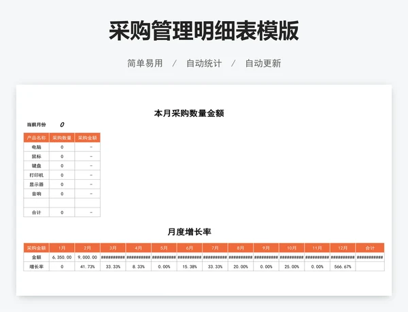Screen dimensions: 408x312
Task: Click the 采购数量 column header
Action: (62, 138)
